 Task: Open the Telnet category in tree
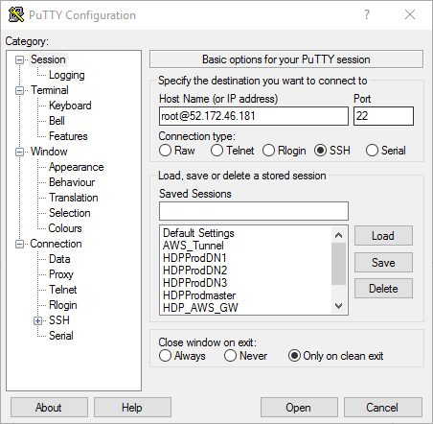(x=63, y=290)
